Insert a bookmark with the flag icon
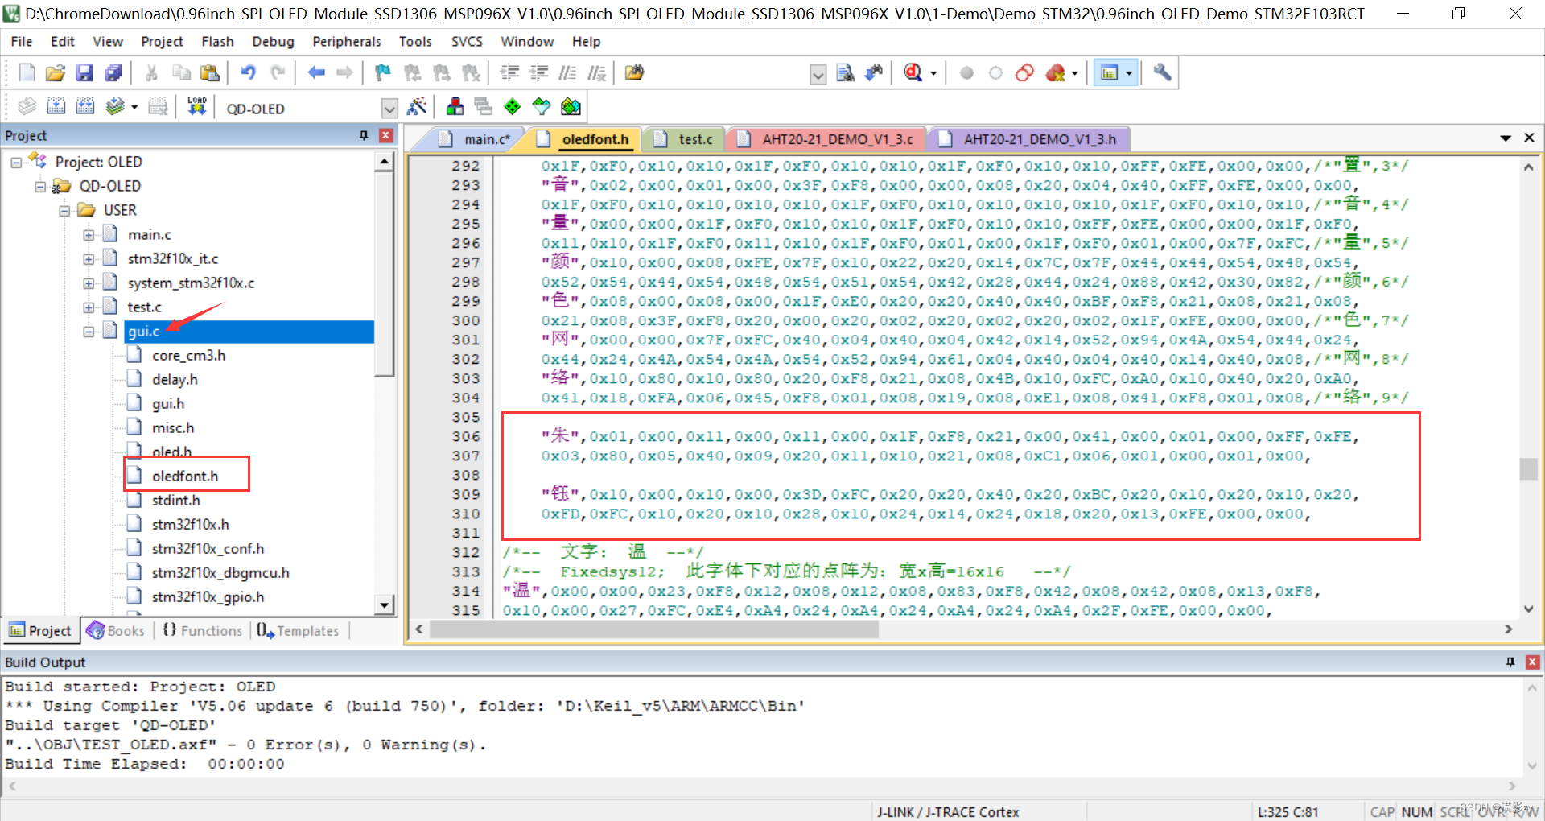 point(383,73)
